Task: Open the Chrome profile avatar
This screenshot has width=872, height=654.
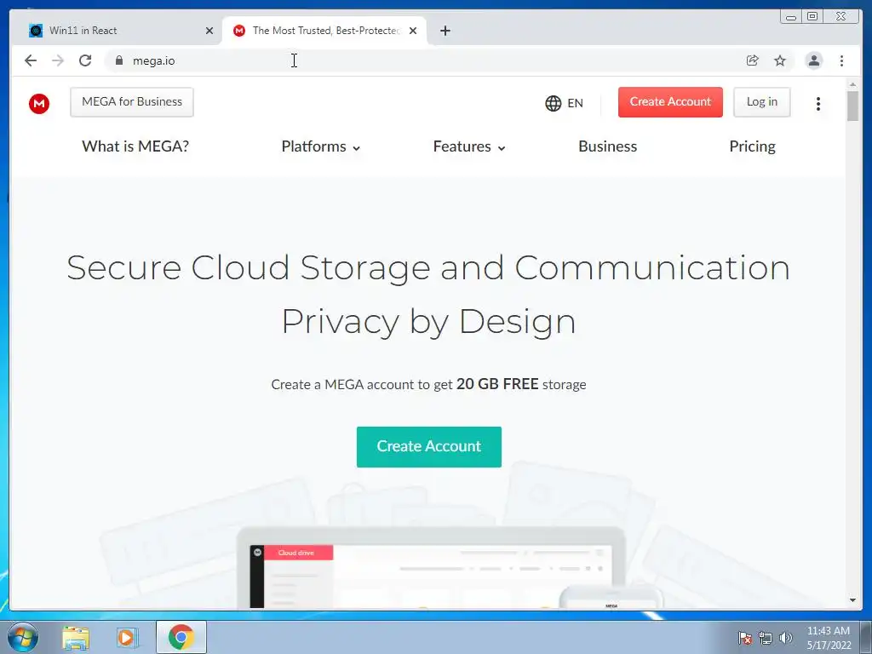Action: 813,60
